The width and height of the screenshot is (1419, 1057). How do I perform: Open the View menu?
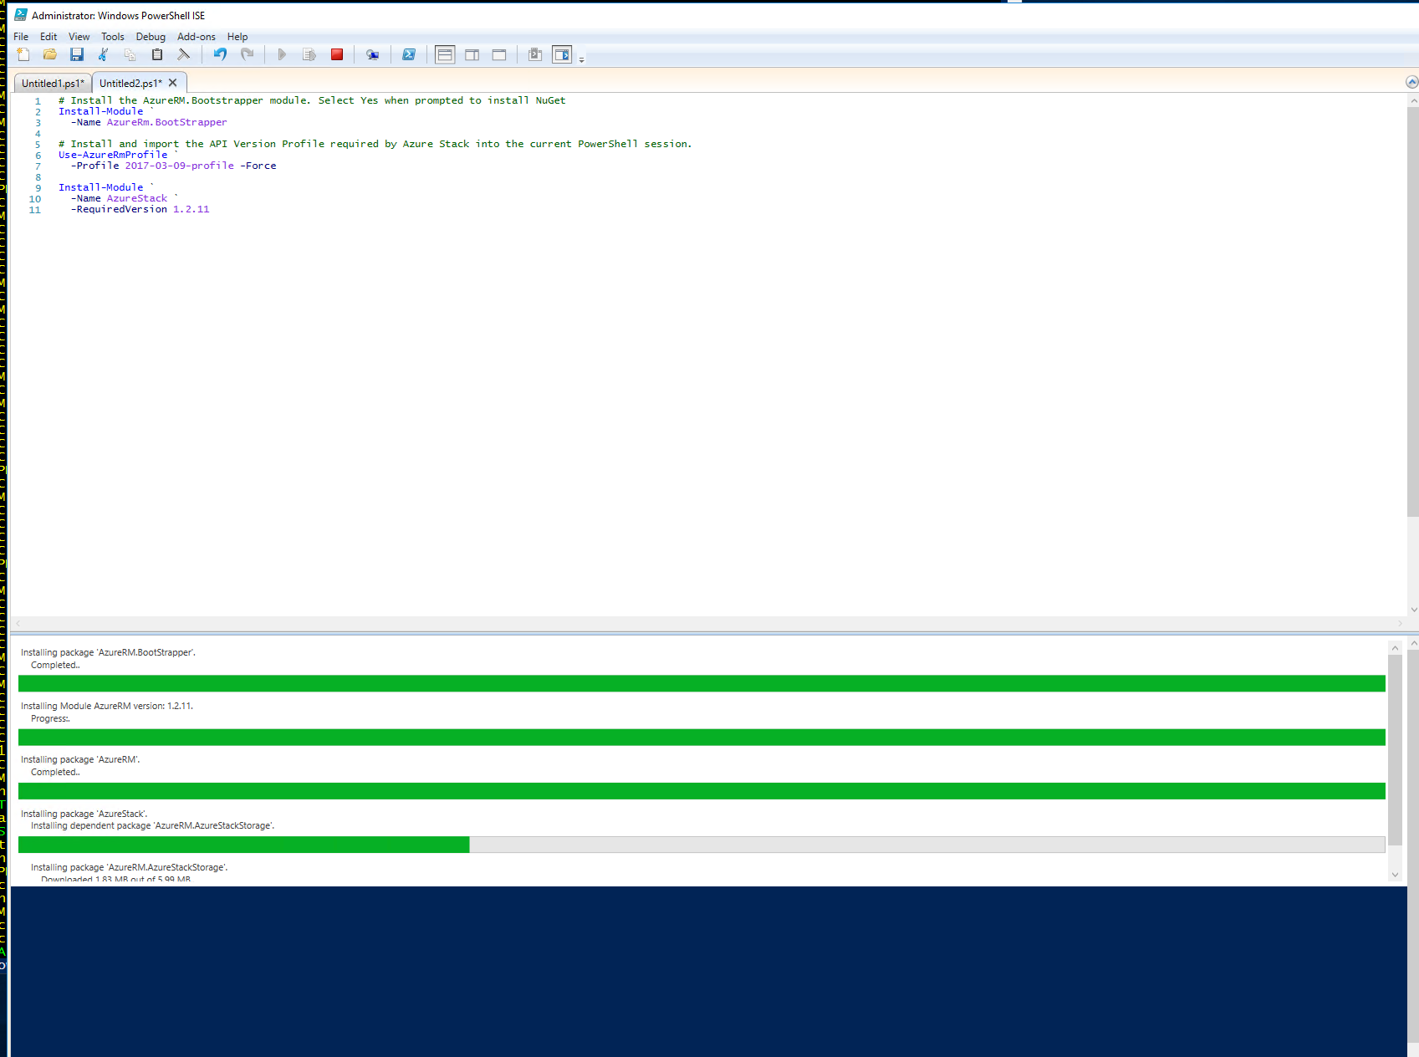[79, 37]
